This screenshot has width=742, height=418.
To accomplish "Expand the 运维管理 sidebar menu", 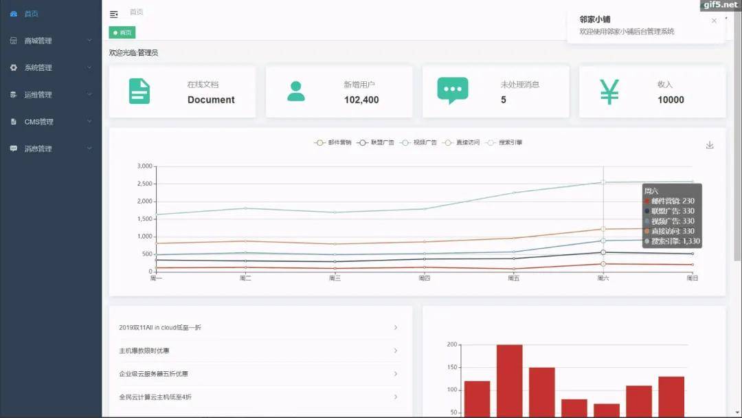I will 50,95.
